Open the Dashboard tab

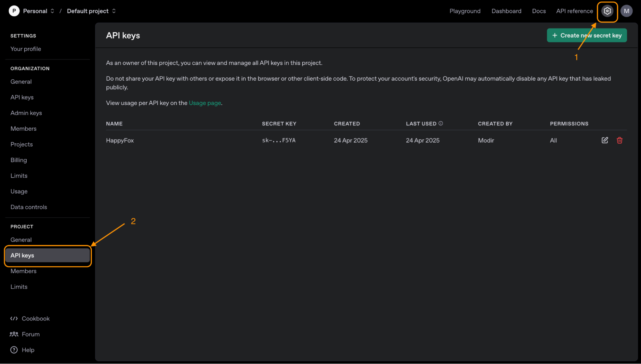point(506,11)
